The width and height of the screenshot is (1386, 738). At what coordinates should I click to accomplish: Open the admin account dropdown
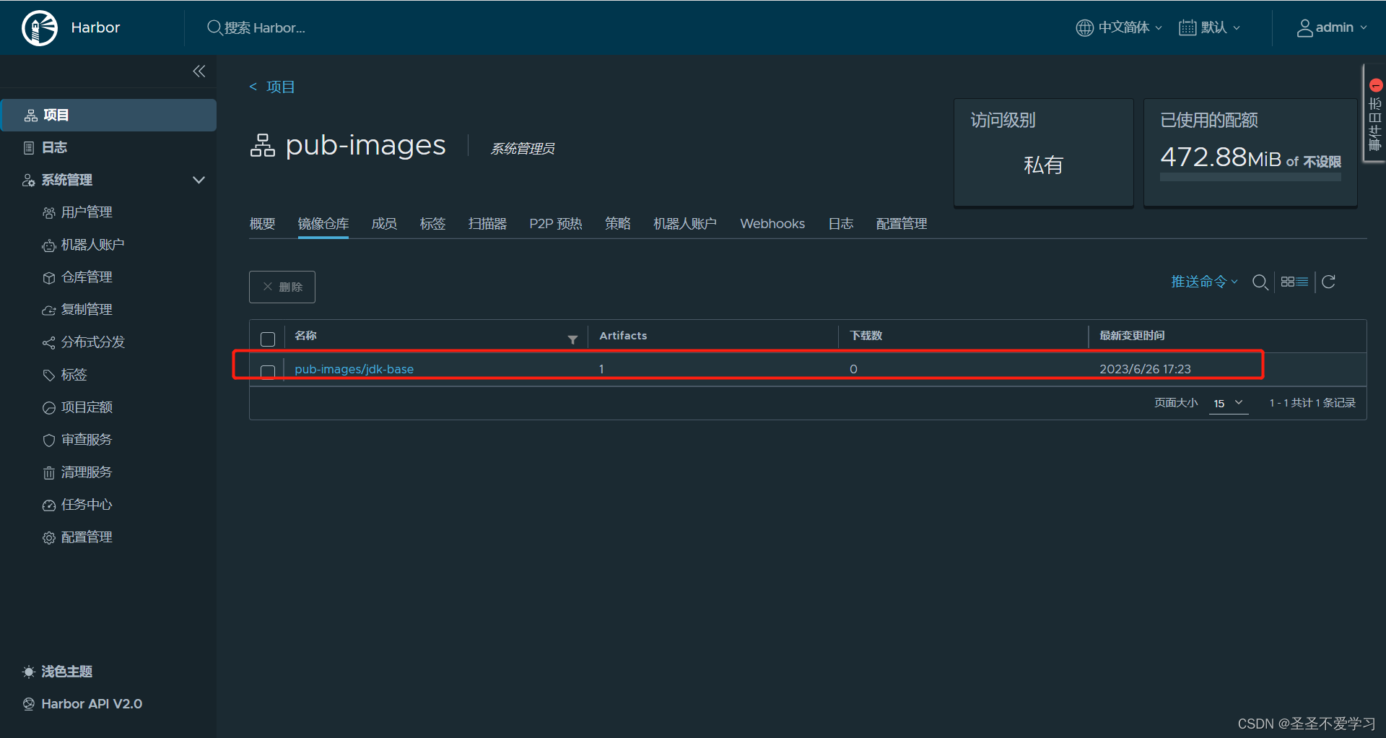1332,27
